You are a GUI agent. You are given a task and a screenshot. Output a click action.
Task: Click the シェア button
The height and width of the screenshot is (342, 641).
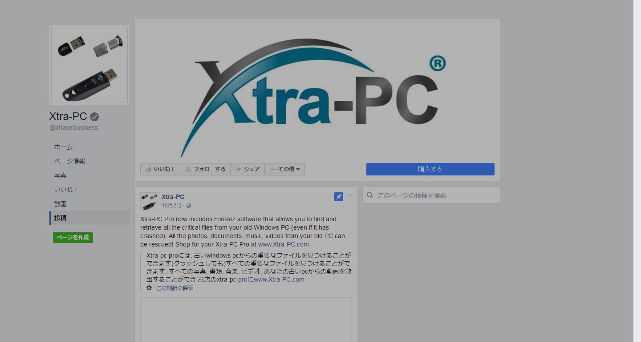point(247,169)
